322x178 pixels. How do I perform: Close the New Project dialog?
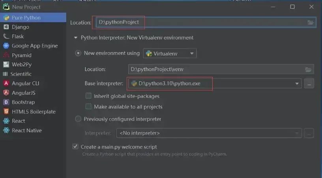[x=311, y=7]
